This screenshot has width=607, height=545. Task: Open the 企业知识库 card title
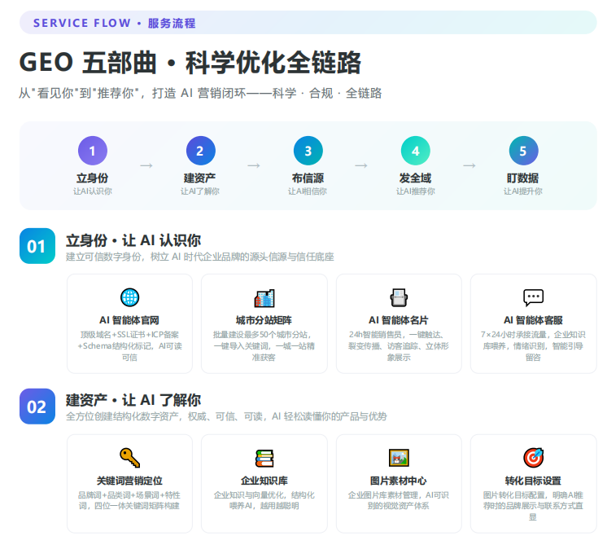(x=264, y=481)
